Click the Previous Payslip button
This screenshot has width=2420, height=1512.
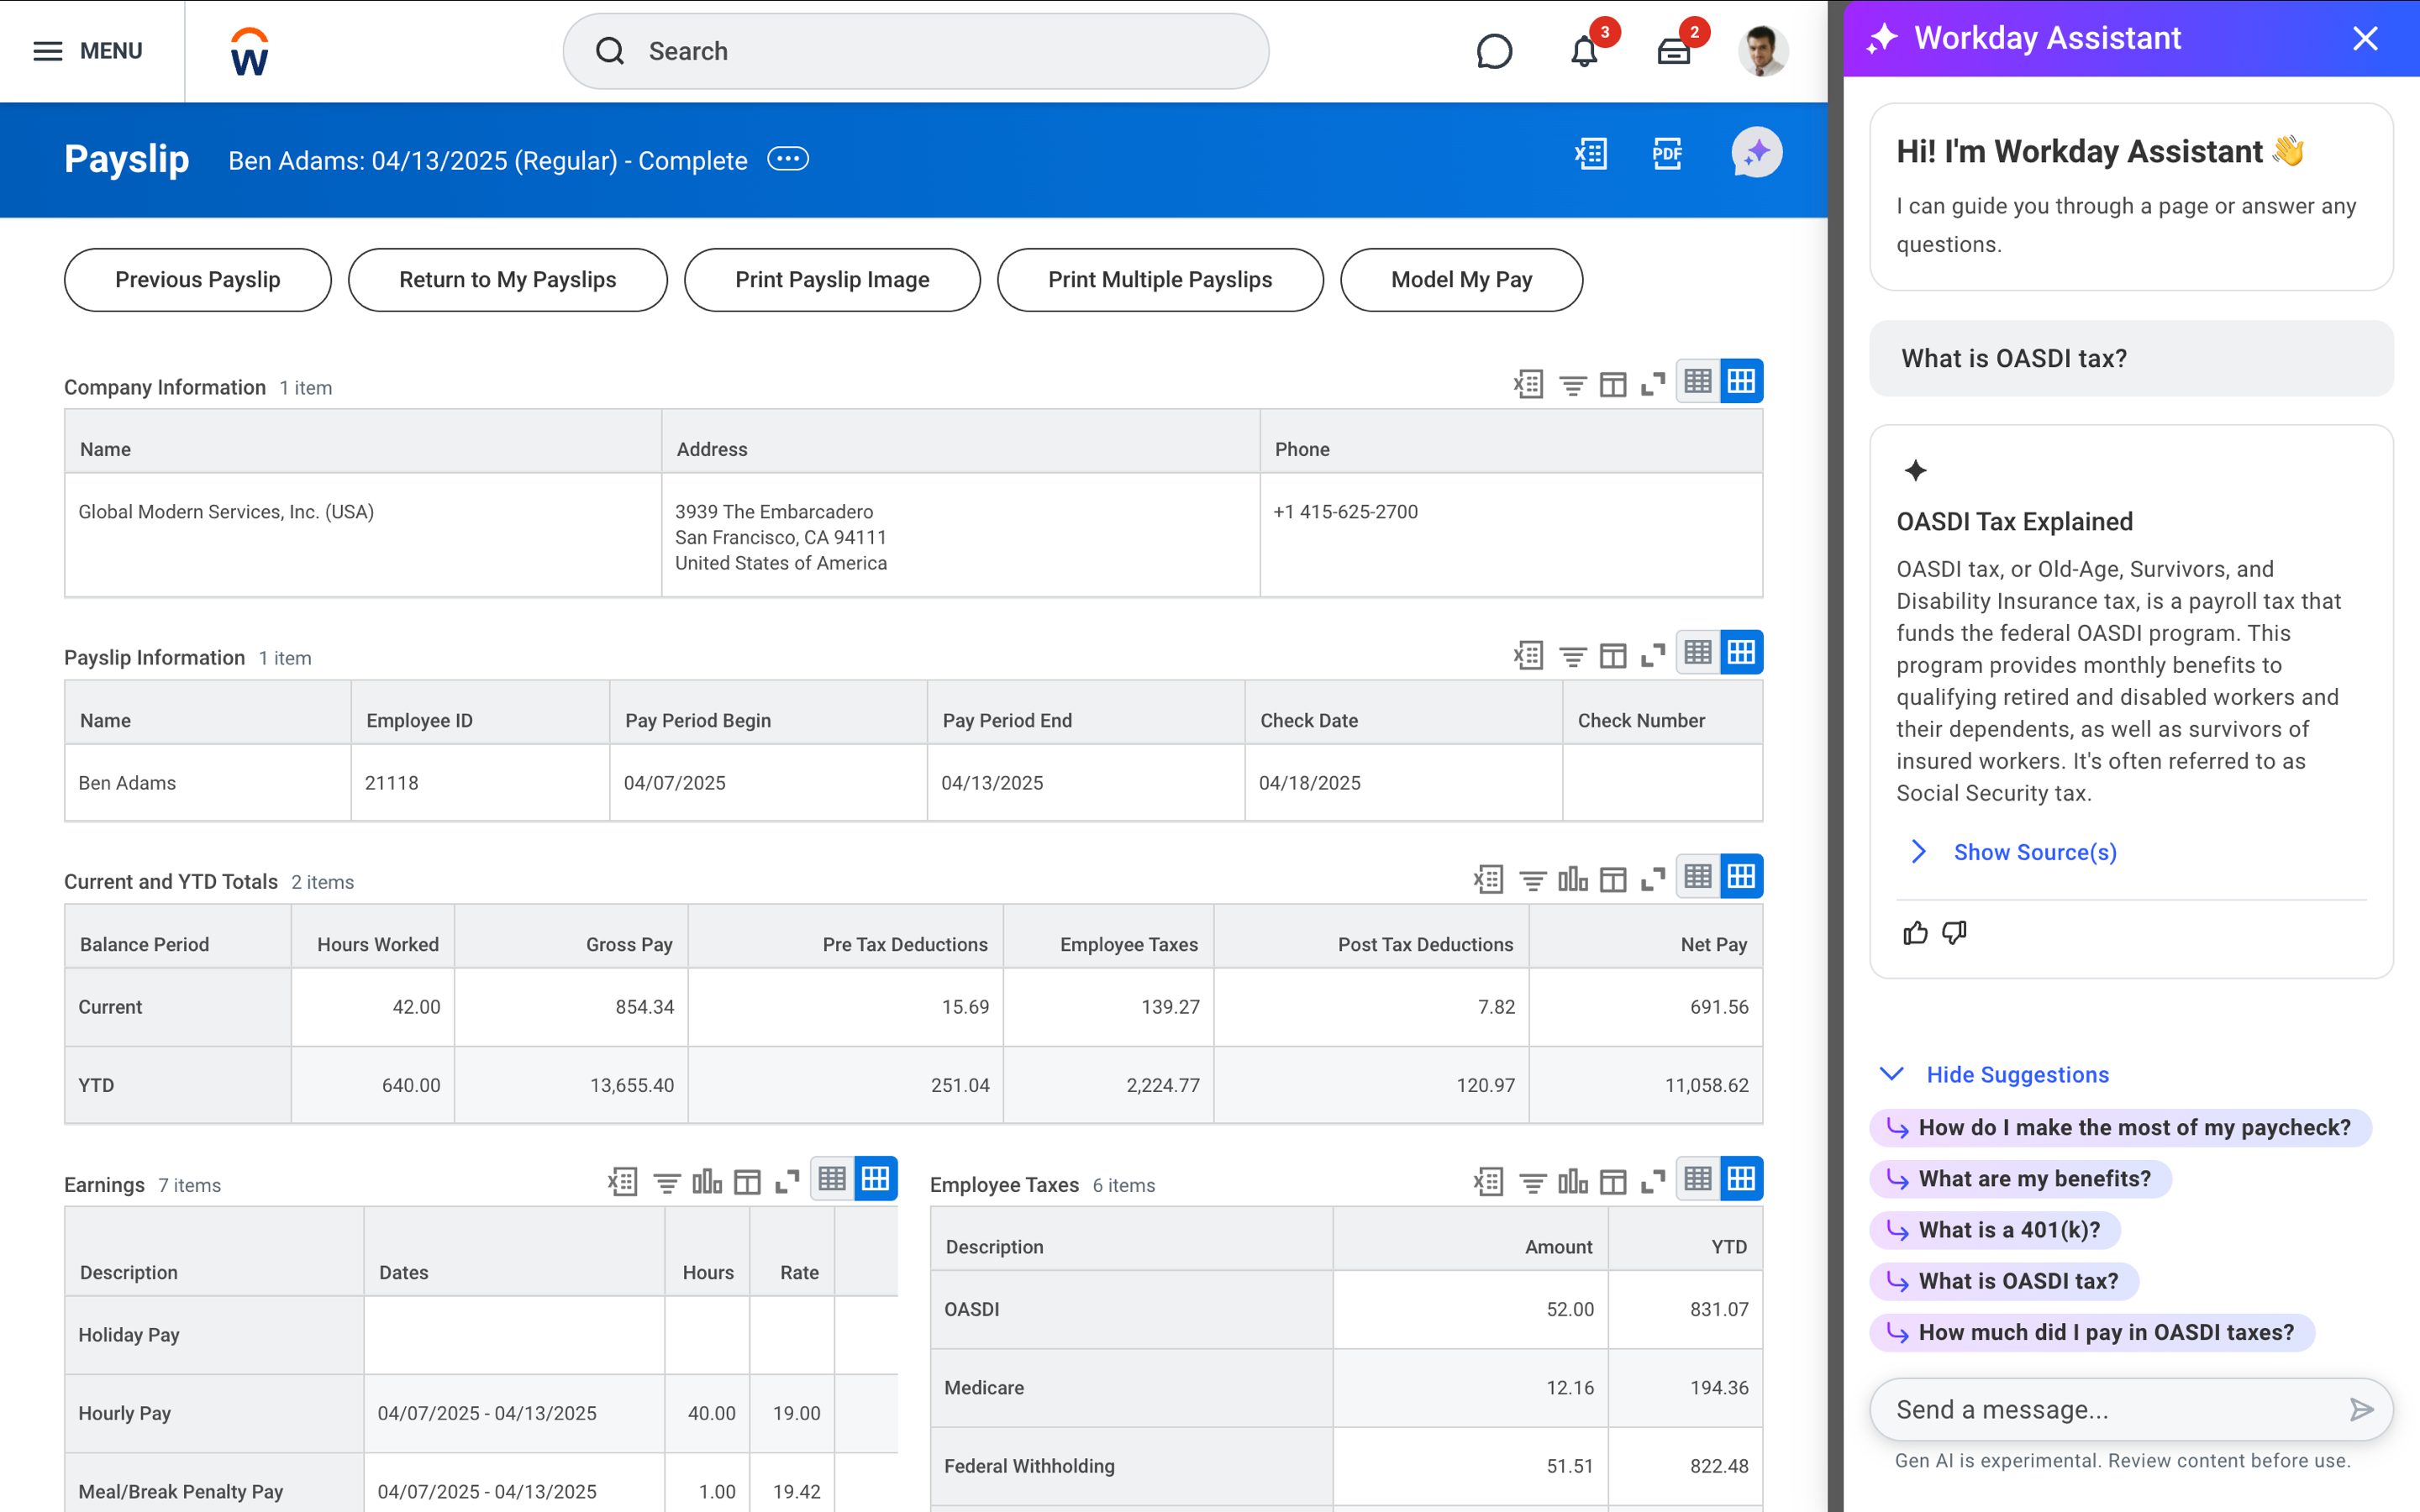click(197, 280)
